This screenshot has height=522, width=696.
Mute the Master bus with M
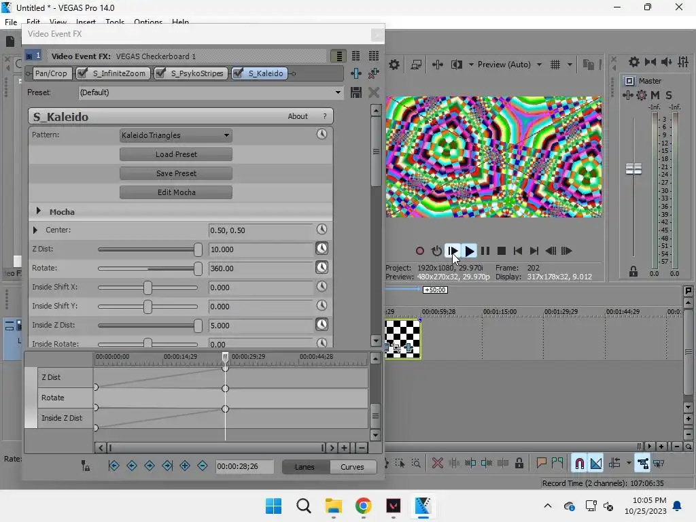pyautogui.click(x=655, y=95)
